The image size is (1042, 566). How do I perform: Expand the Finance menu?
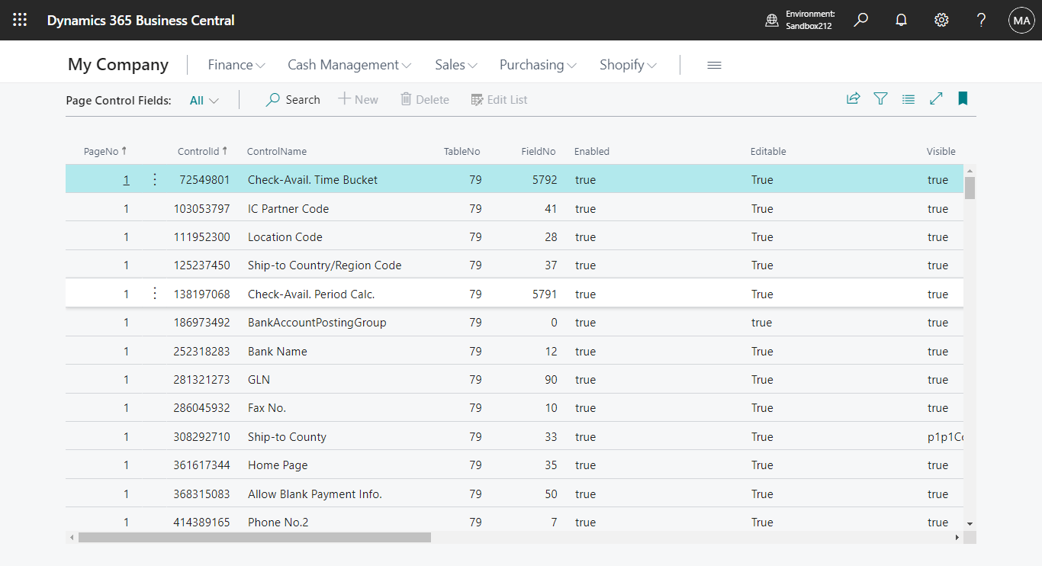(x=236, y=65)
